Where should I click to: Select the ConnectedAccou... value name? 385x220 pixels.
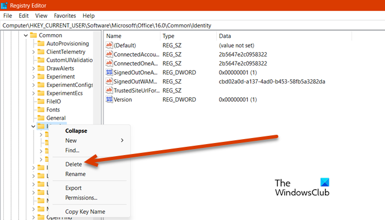pyautogui.click(x=136, y=54)
